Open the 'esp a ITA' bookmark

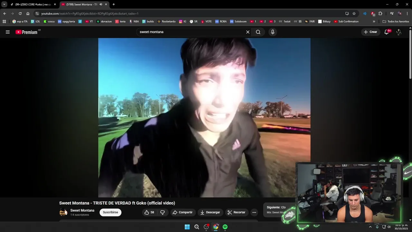(x=20, y=22)
